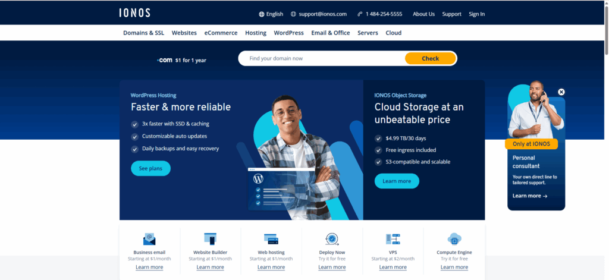The width and height of the screenshot is (609, 280).
Task: Click the WordPress Hosting label
Action: tap(153, 95)
